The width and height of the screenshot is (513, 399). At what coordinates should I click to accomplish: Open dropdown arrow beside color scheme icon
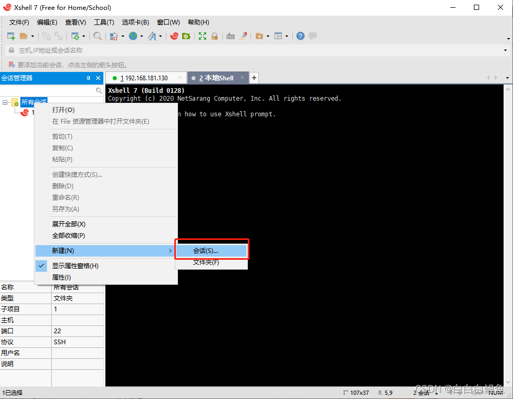[x=123, y=37]
